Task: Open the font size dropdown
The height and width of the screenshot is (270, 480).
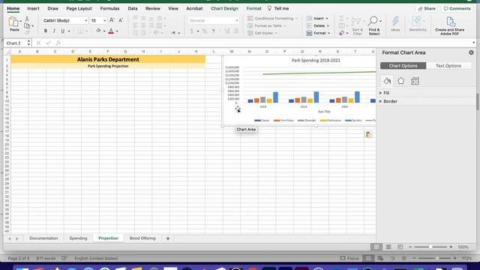Action: tap(105, 20)
